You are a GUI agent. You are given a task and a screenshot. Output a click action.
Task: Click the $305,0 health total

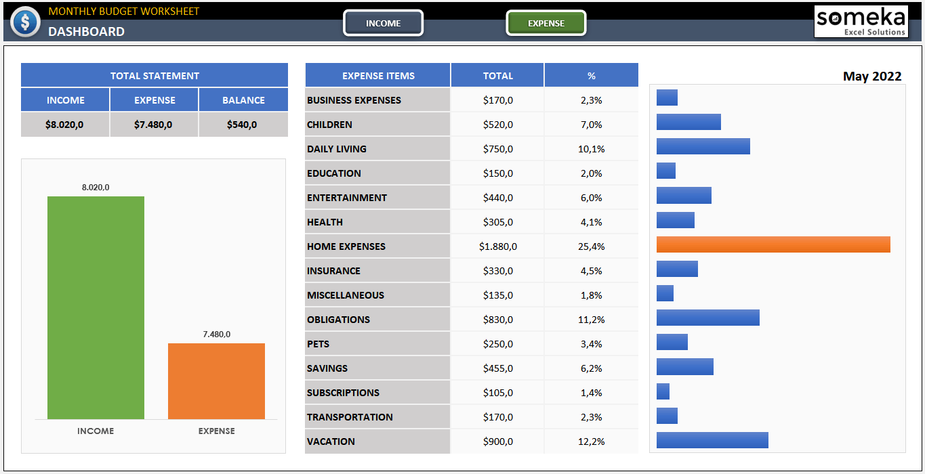pyautogui.click(x=498, y=222)
